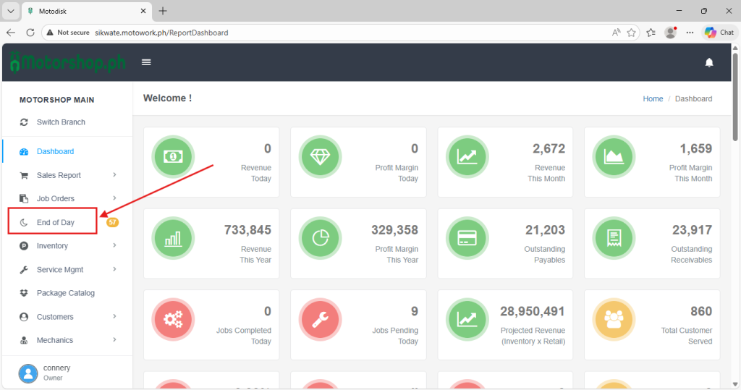Click the Profit Margin Today diamond icon
The width and height of the screenshot is (741, 390).
tap(319, 156)
